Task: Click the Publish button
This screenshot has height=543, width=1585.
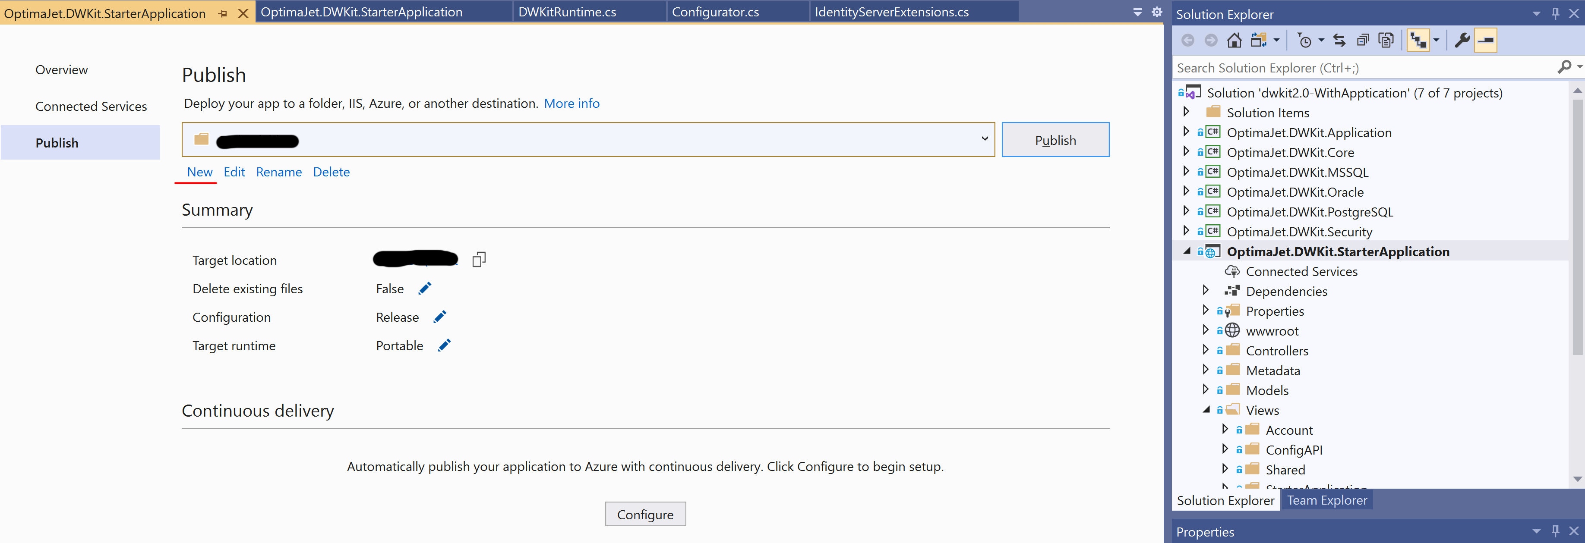Action: pos(1055,140)
